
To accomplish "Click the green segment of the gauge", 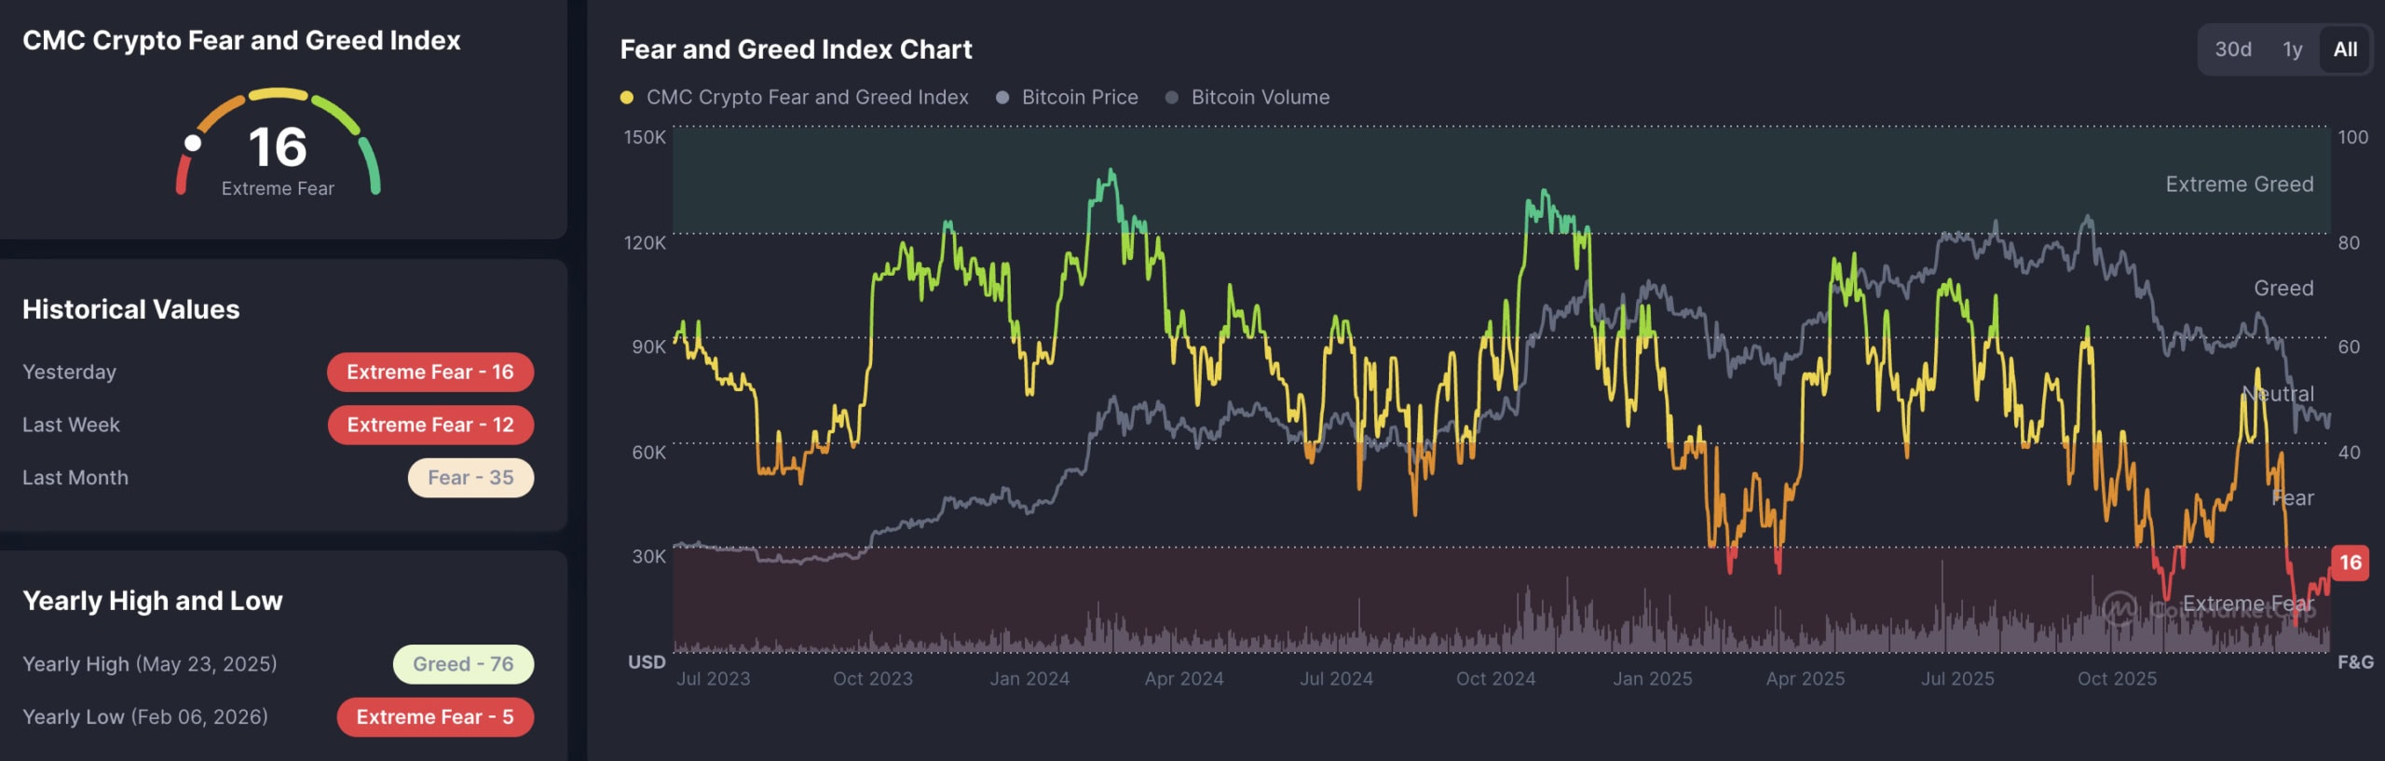I will 370,165.
